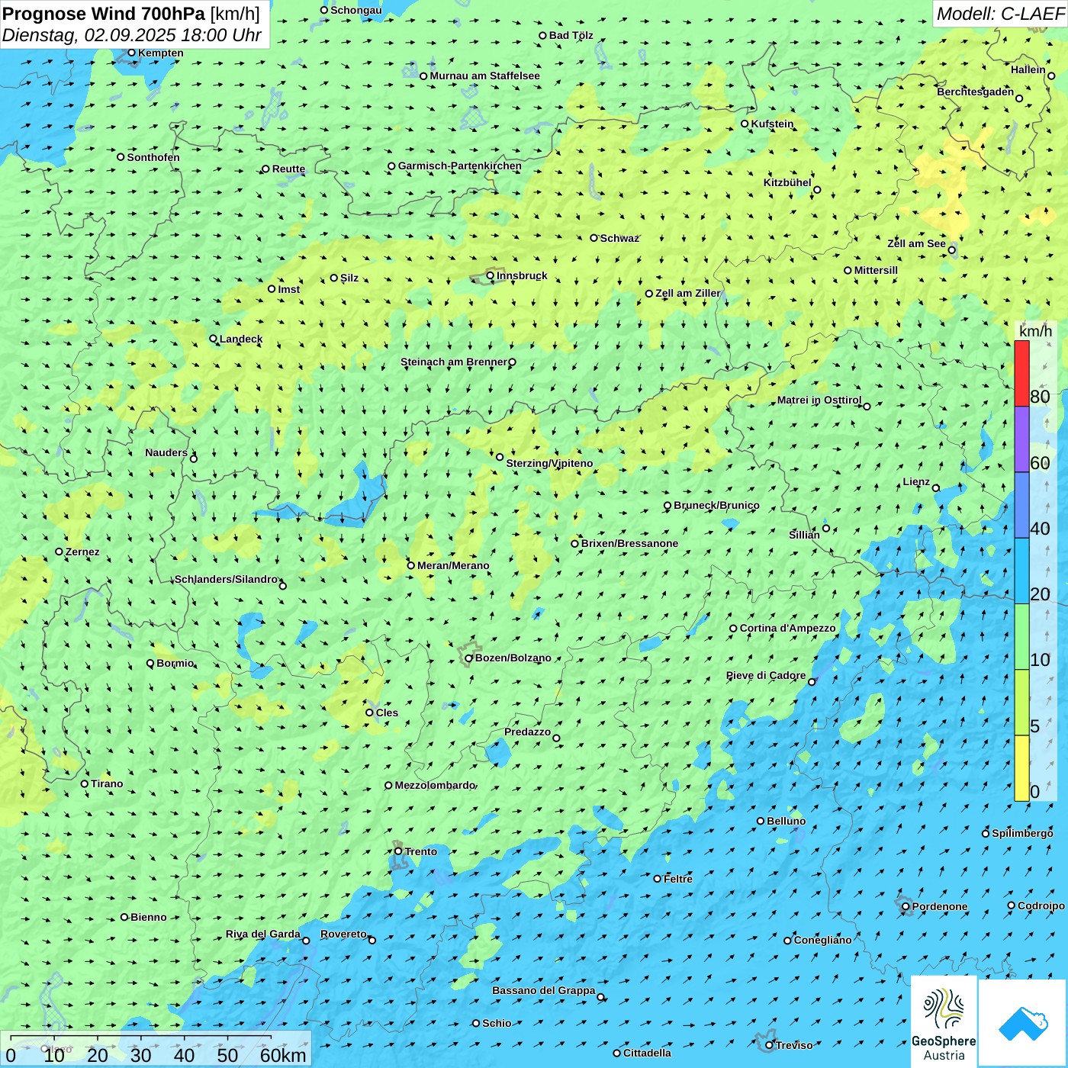Click the Trento city marker

pos(398,851)
